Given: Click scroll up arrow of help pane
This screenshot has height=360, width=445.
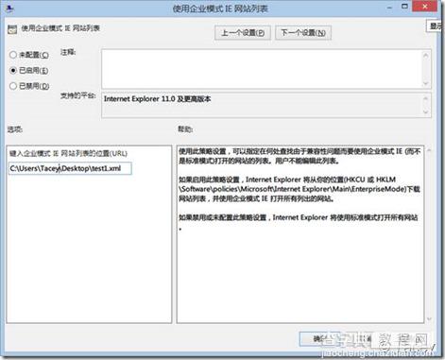Looking at the screenshot, I should click(429, 150).
